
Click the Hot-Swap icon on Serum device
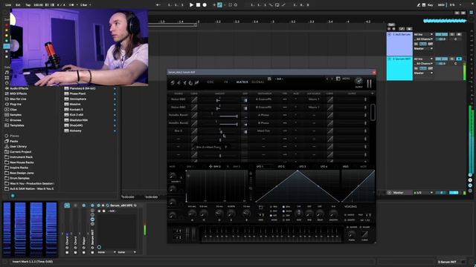pyautogui.click(x=107, y=205)
